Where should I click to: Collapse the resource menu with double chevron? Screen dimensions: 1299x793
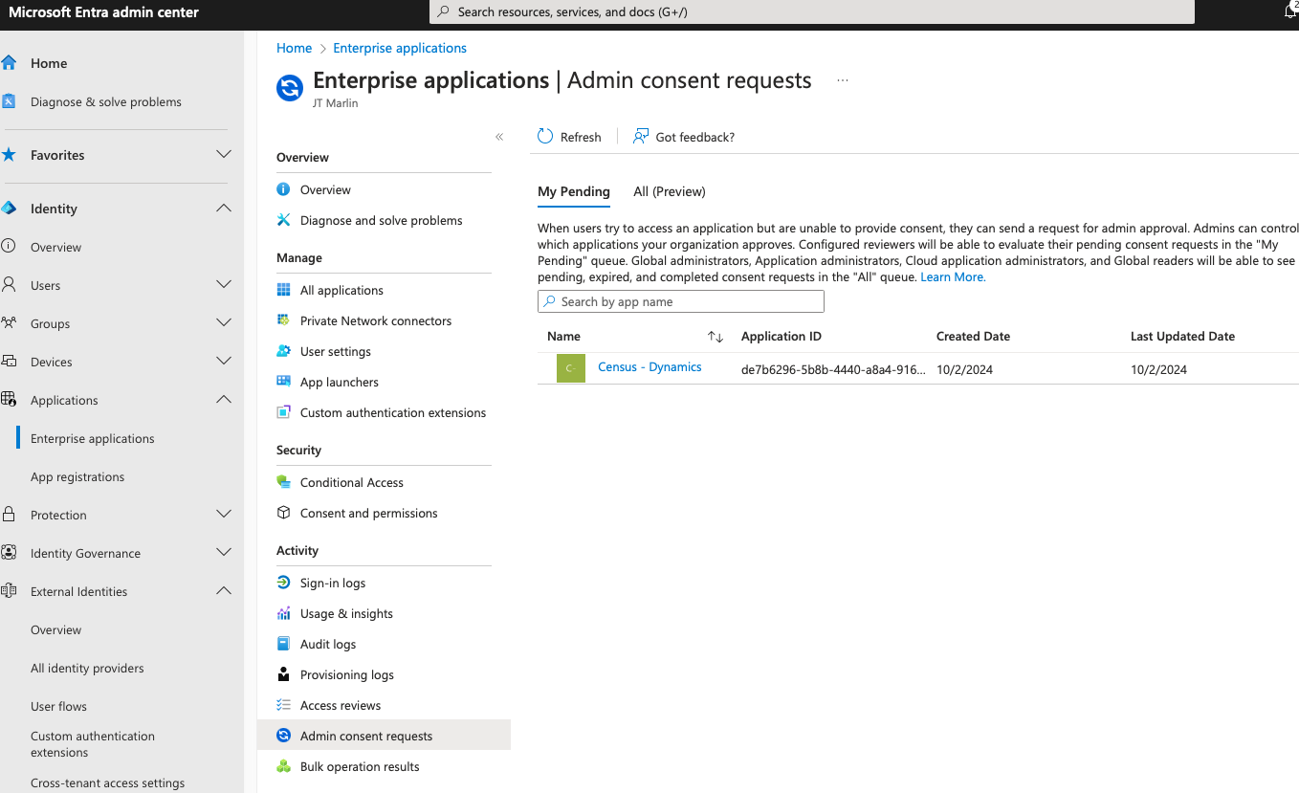[x=499, y=137]
